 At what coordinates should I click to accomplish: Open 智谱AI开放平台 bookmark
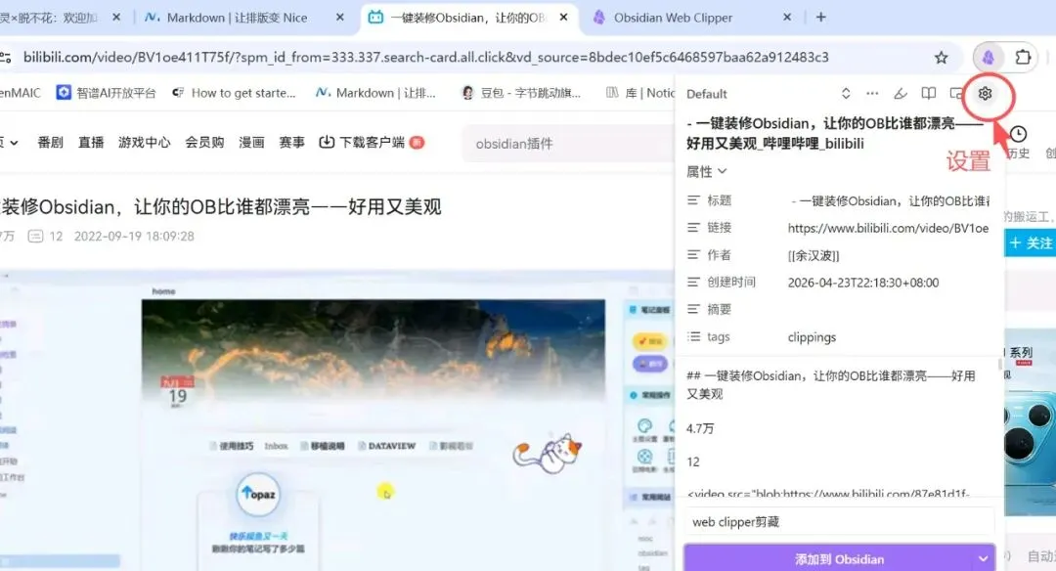(x=106, y=93)
